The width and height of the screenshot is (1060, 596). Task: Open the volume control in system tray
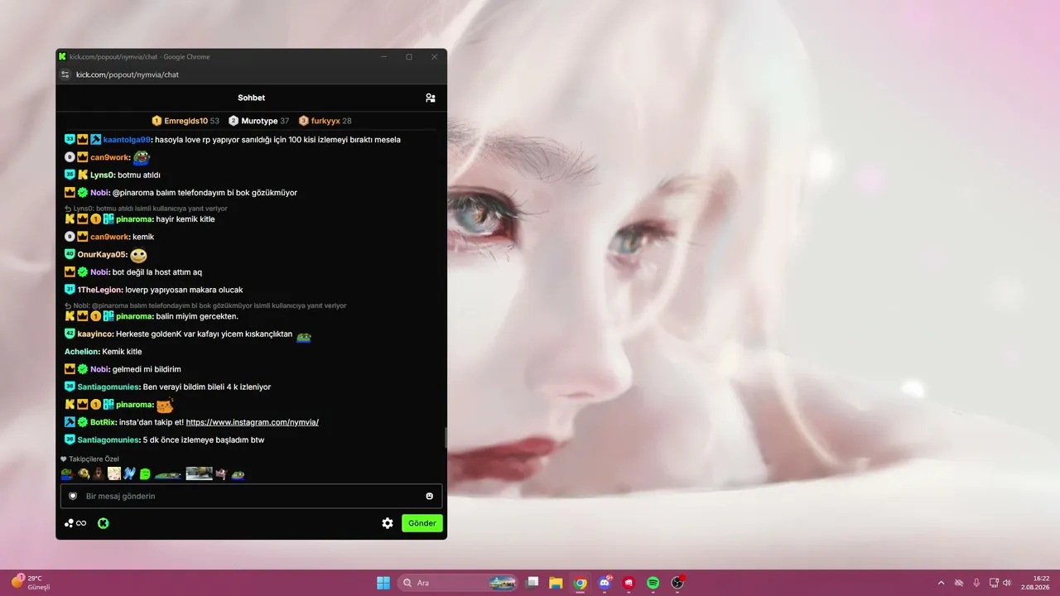coord(1007,583)
